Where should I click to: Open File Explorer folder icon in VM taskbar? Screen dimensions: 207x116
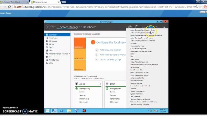tap(69, 111)
